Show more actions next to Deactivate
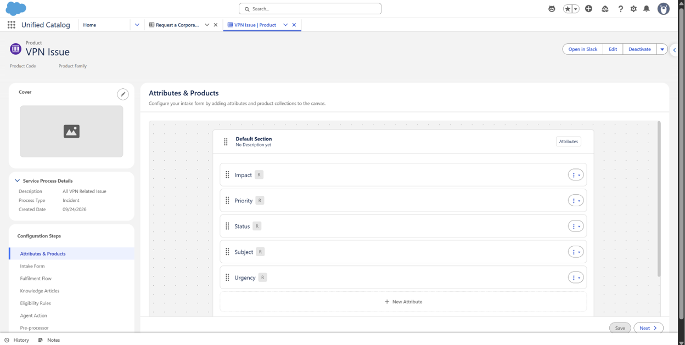The height and width of the screenshot is (345, 685). [x=662, y=49]
